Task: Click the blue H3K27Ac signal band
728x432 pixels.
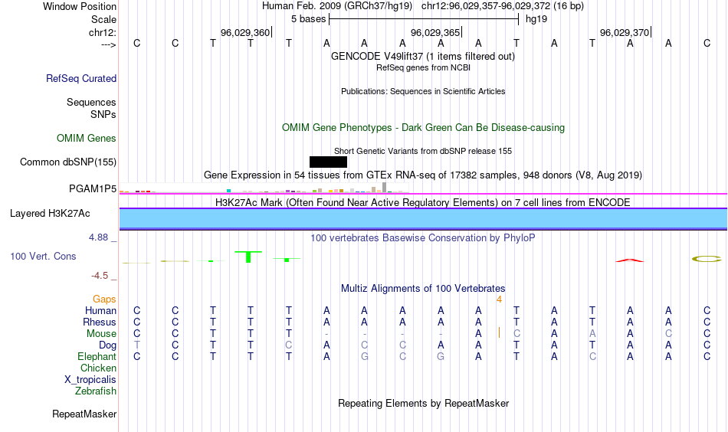Action: click(x=423, y=218)
